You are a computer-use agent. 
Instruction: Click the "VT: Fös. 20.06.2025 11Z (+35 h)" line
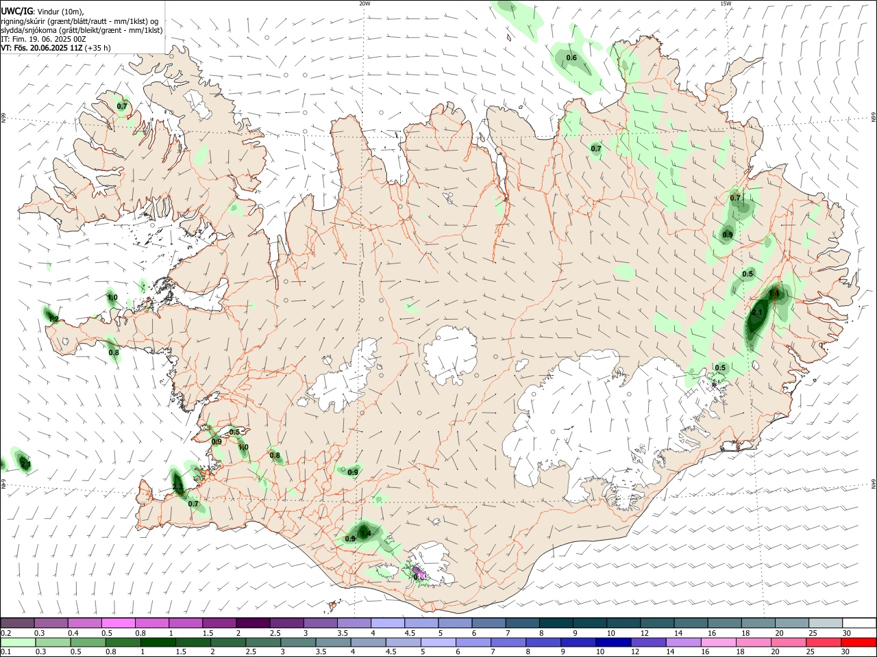[x=55, y=48]
